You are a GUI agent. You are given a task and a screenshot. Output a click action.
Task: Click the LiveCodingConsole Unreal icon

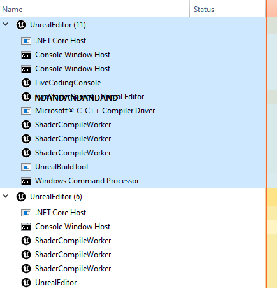[x=26, y=83]
